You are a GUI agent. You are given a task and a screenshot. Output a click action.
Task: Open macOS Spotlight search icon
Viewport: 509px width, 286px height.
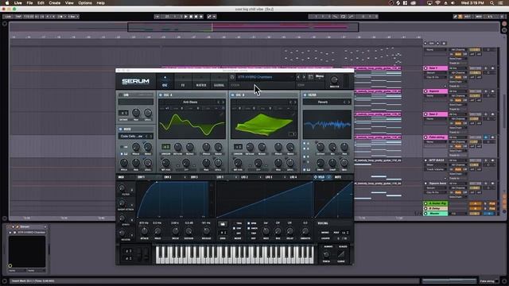pos(492,3)
